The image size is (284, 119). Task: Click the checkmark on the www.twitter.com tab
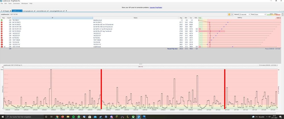[48, 11]
